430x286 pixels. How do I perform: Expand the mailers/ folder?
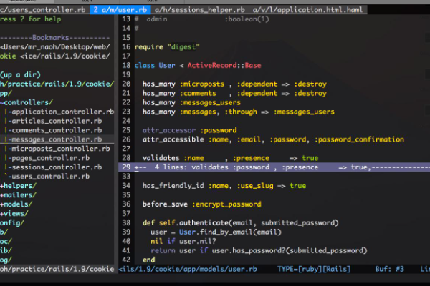(19, 194)
